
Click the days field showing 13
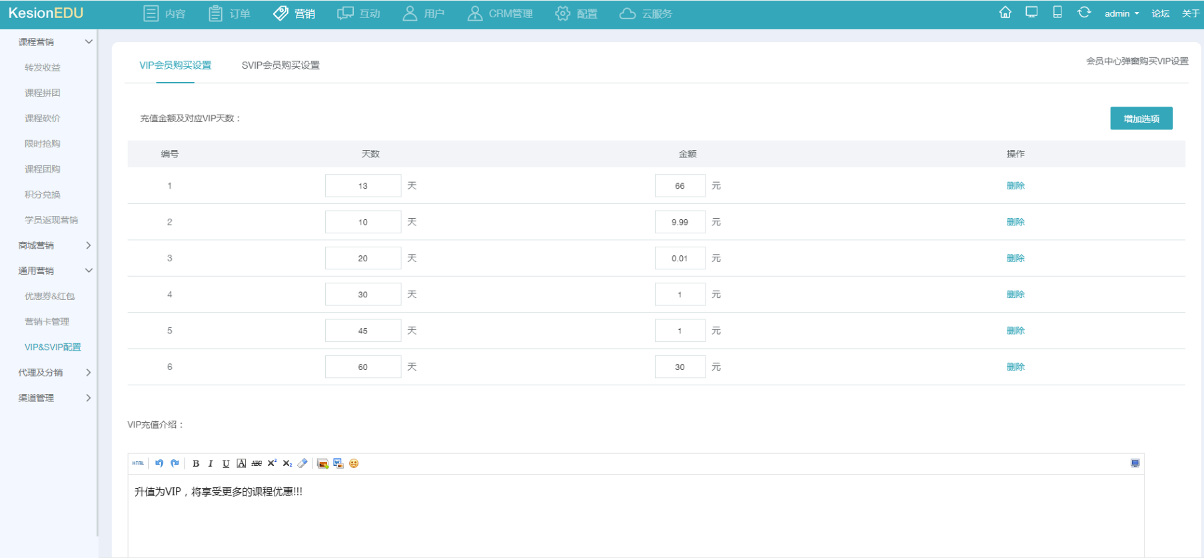click(363, 186)
